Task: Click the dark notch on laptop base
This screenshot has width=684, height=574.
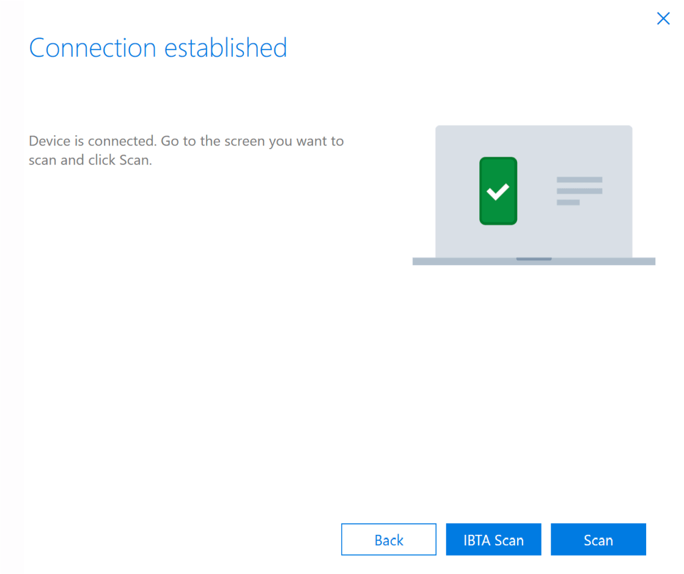Action: click(534, 259)
